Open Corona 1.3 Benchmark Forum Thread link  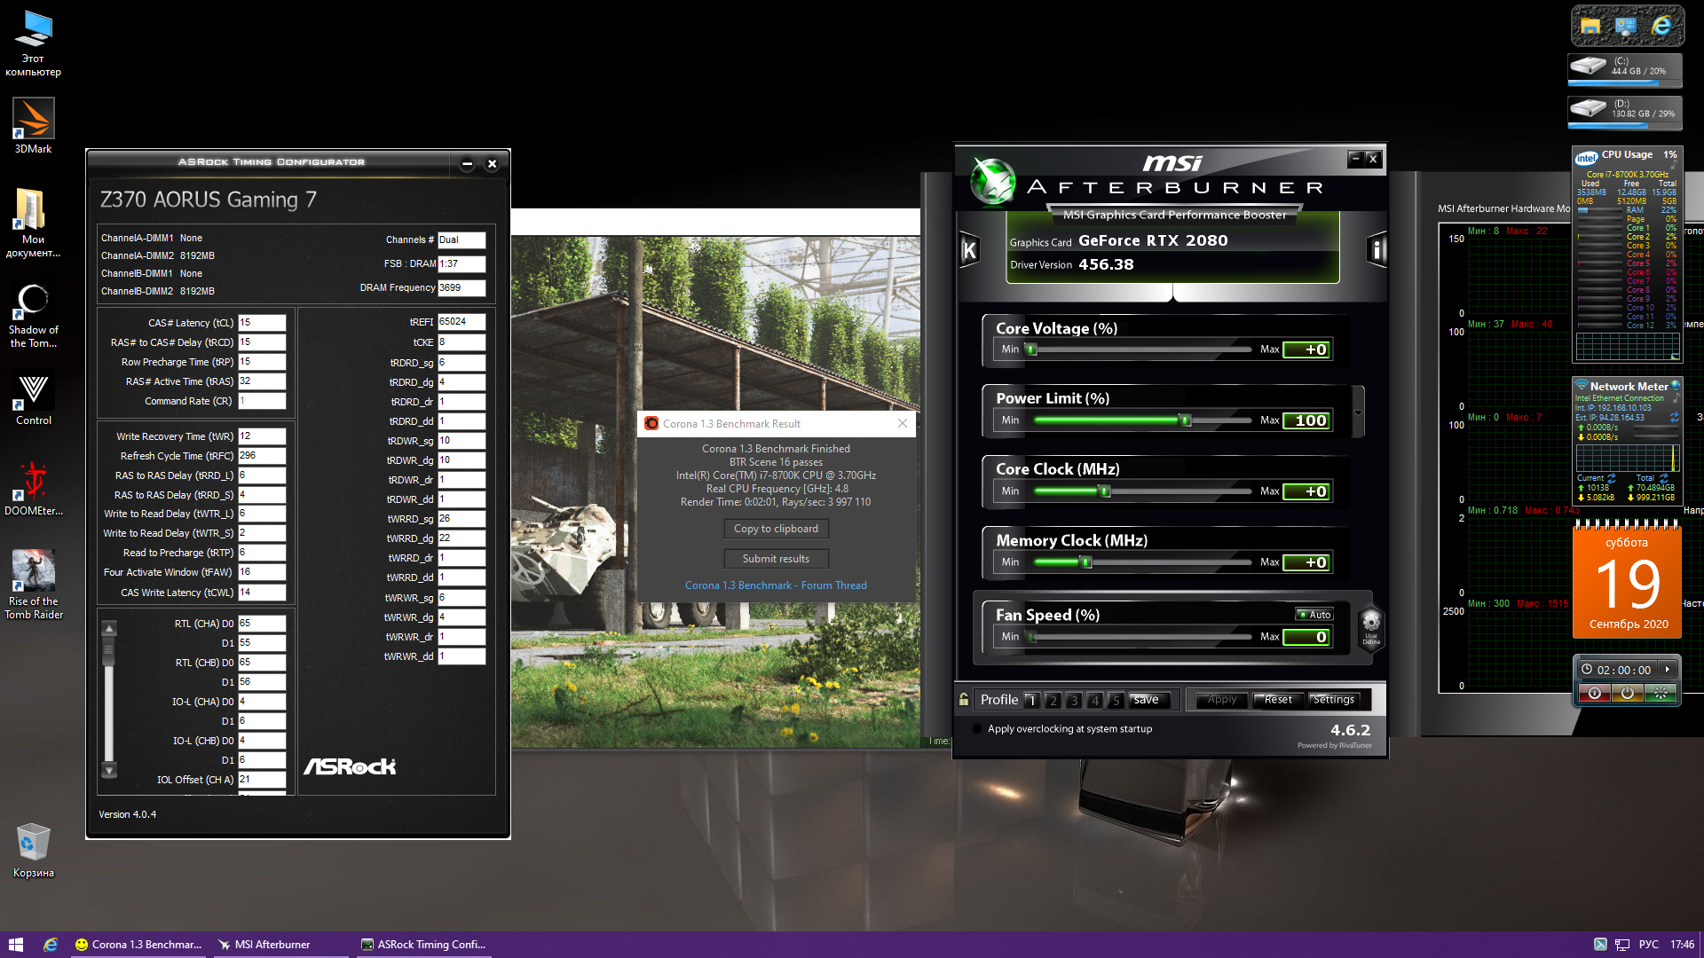776,585
